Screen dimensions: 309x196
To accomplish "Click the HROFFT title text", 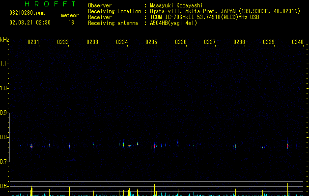I will click(50, 4).
